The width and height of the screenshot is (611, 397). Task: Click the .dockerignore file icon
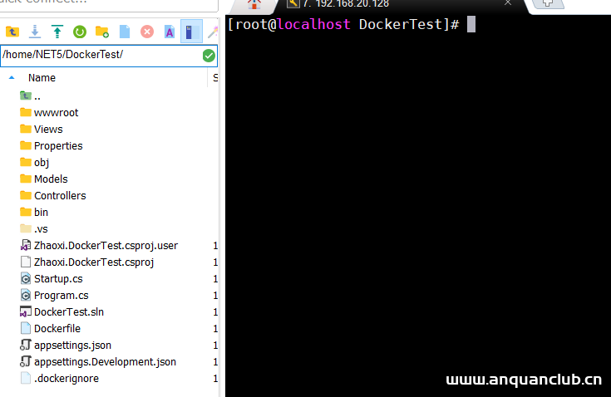(25, 379)
